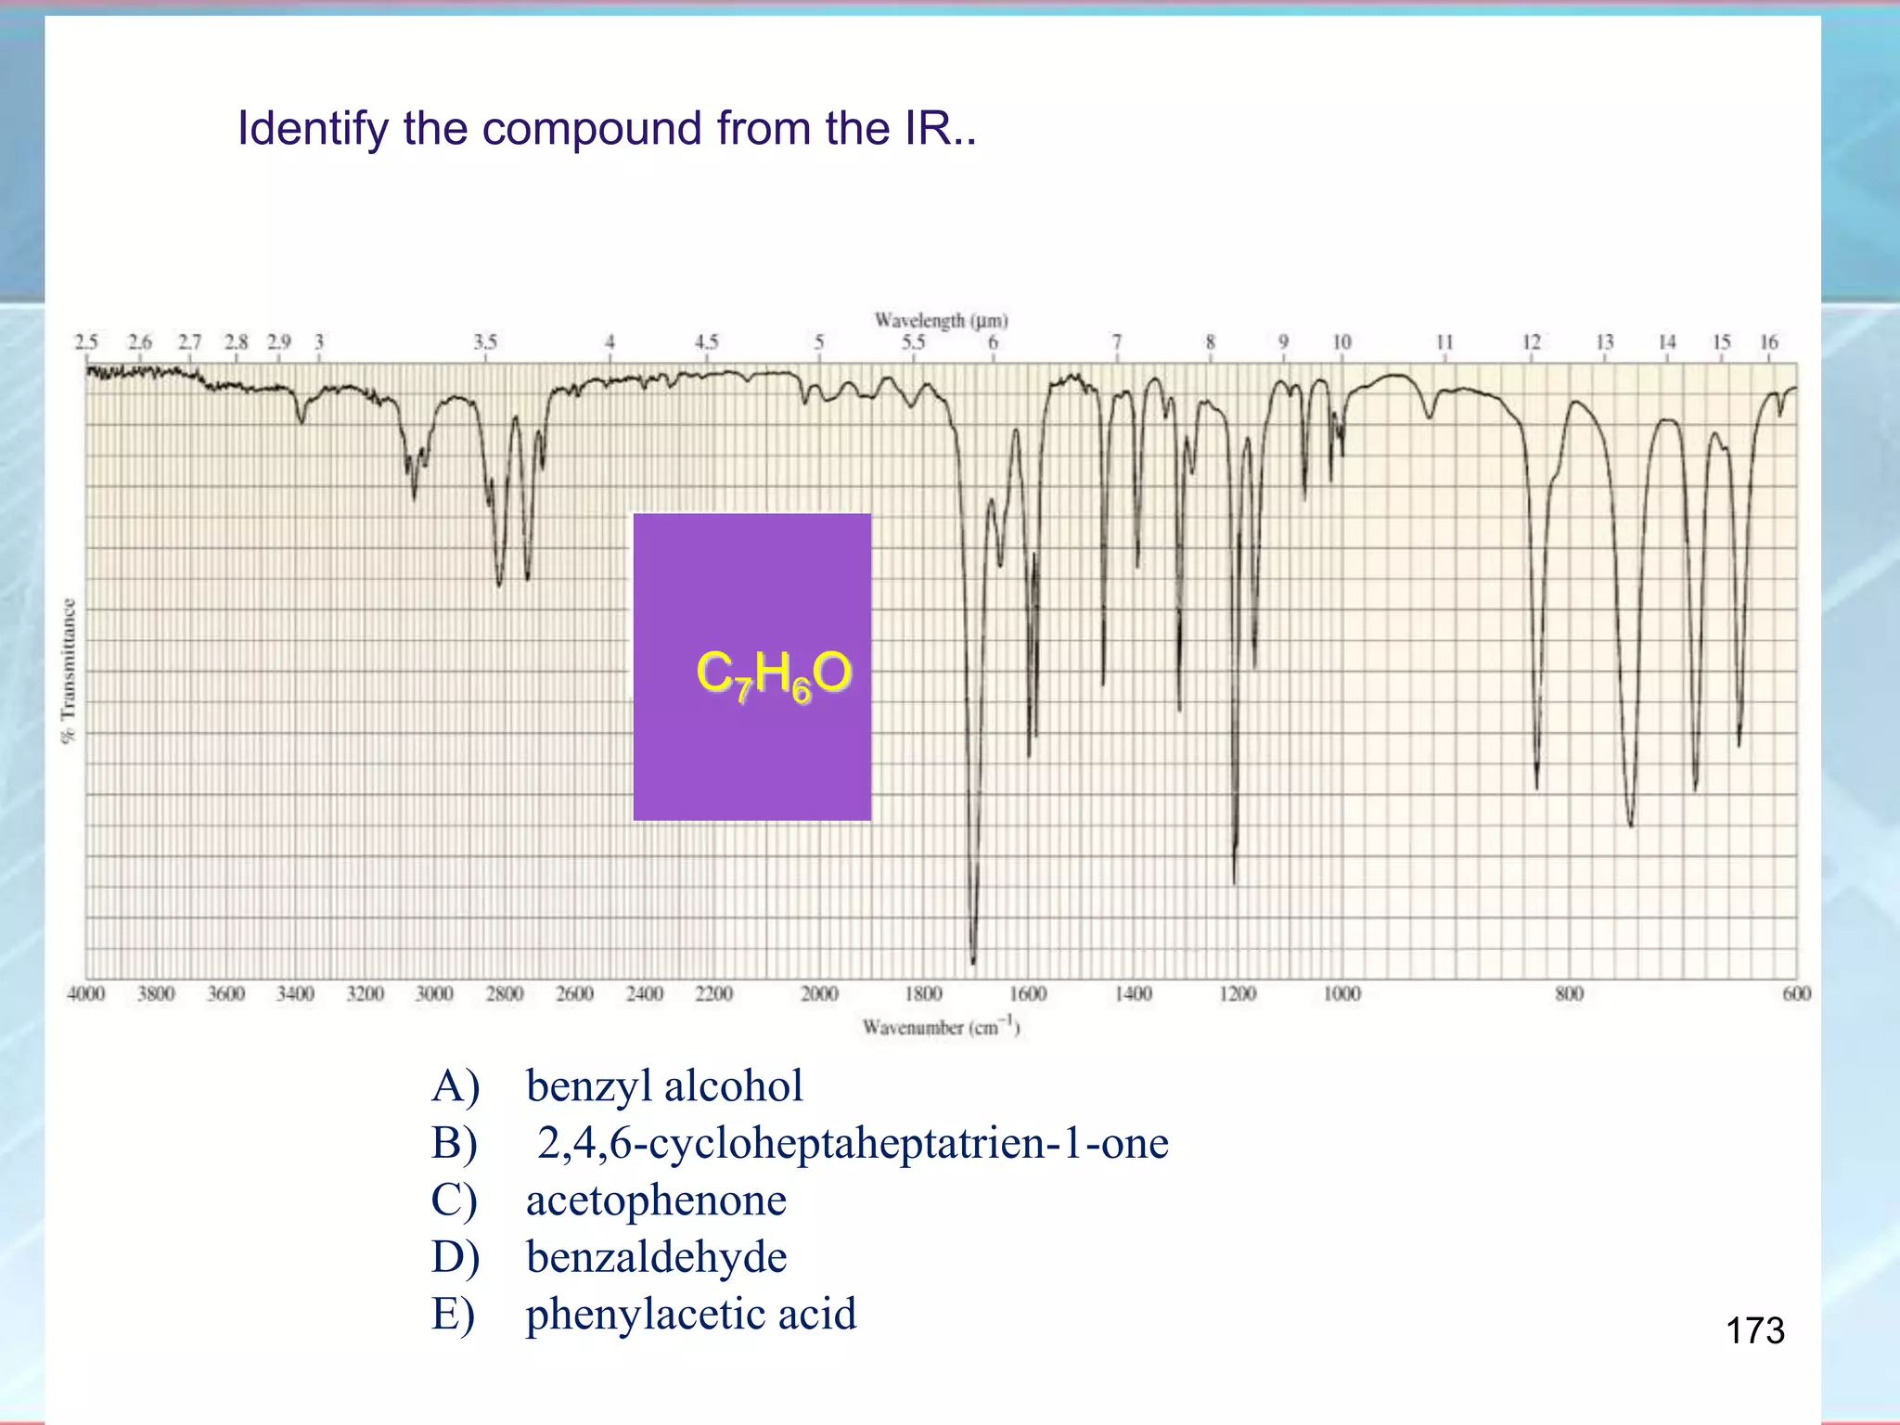Click the 2000 wavenumber tick label
This screenshot has height=1425, width=1900.
(819, 994)
